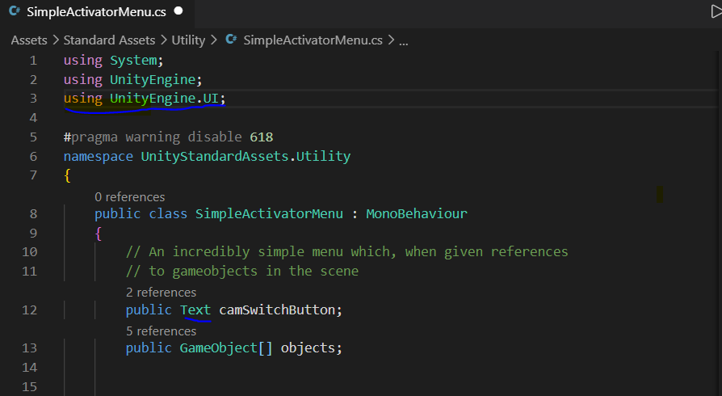Click the 2 references code lens
Viewport: 722px width, 396px height.
pyautogui.click(x=162, y=293)
